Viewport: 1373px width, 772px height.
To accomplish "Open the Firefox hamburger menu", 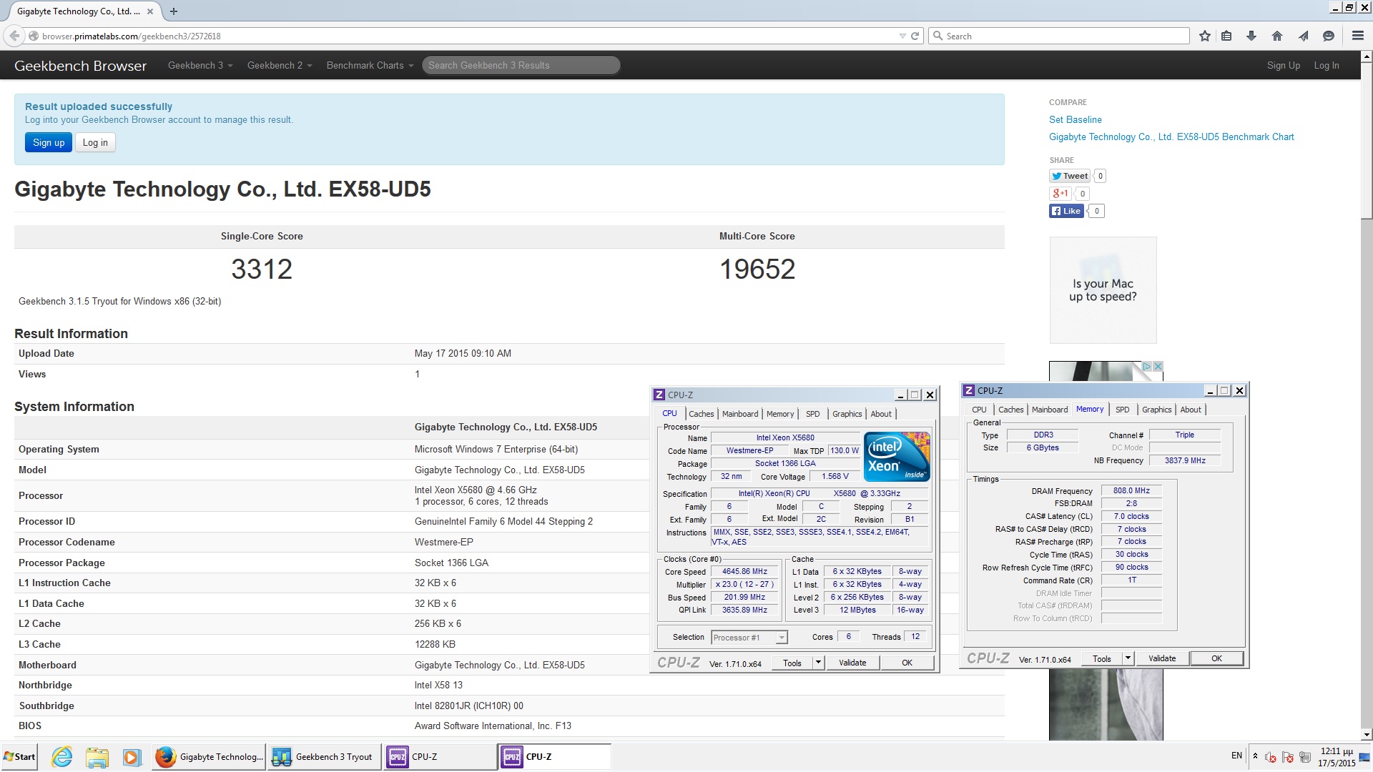I will coord(1358,36).
